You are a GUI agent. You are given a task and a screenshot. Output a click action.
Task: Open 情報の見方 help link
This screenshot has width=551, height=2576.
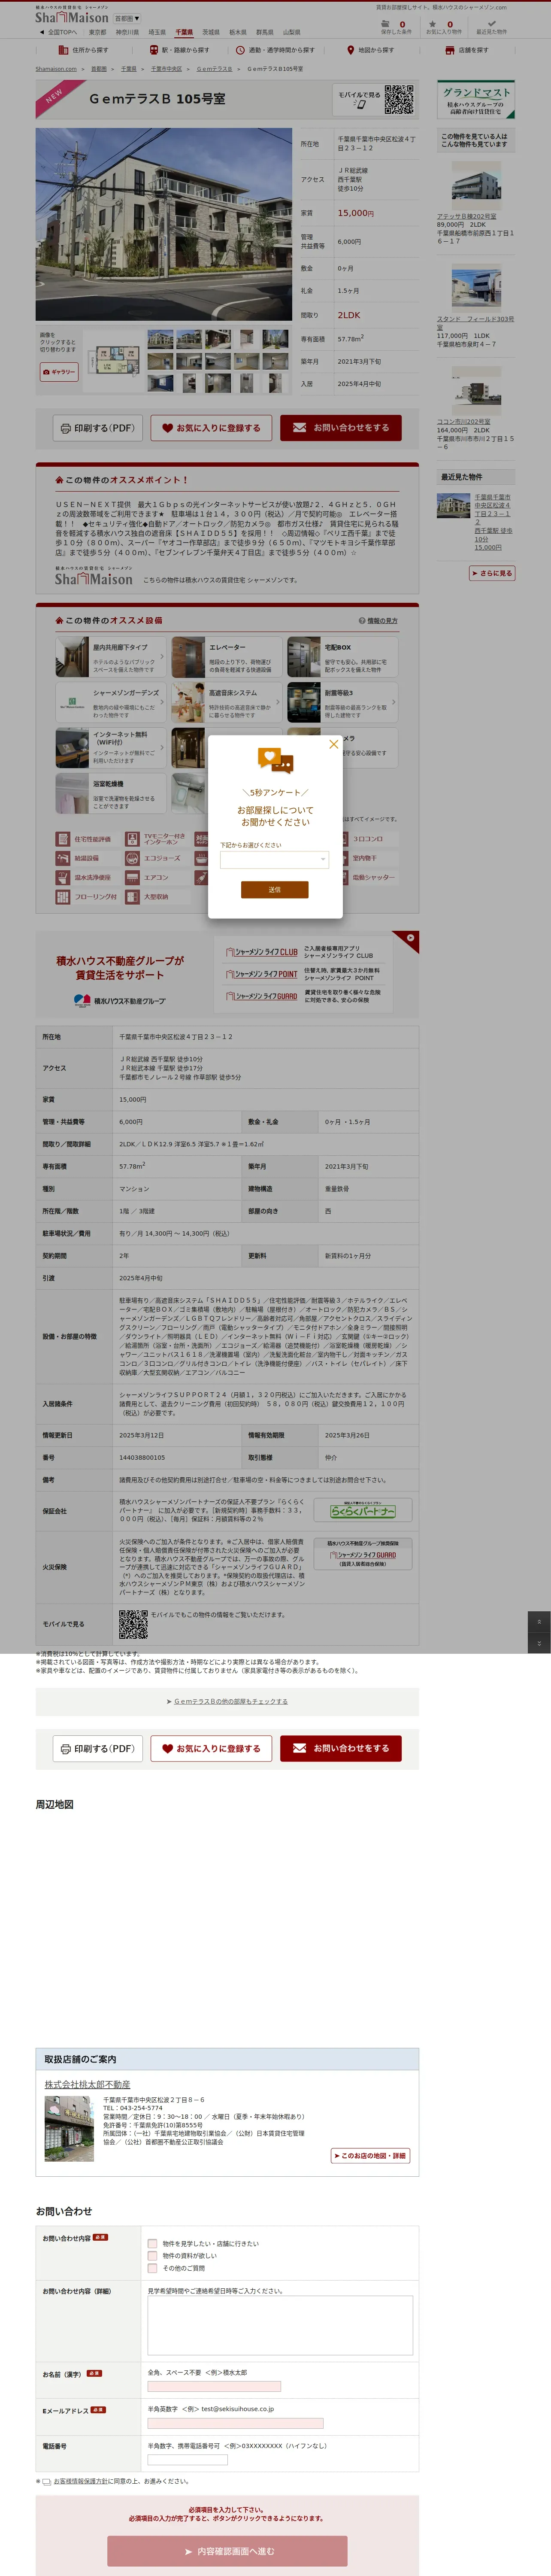379,621
